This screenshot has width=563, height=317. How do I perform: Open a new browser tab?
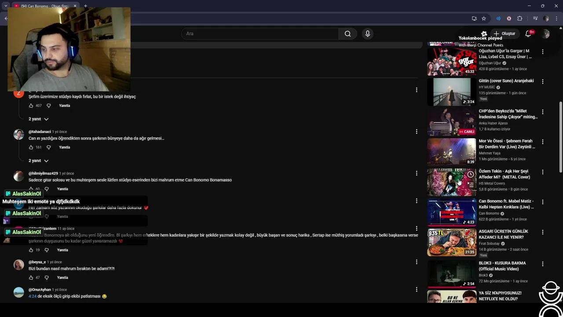[x=85, y=6]
